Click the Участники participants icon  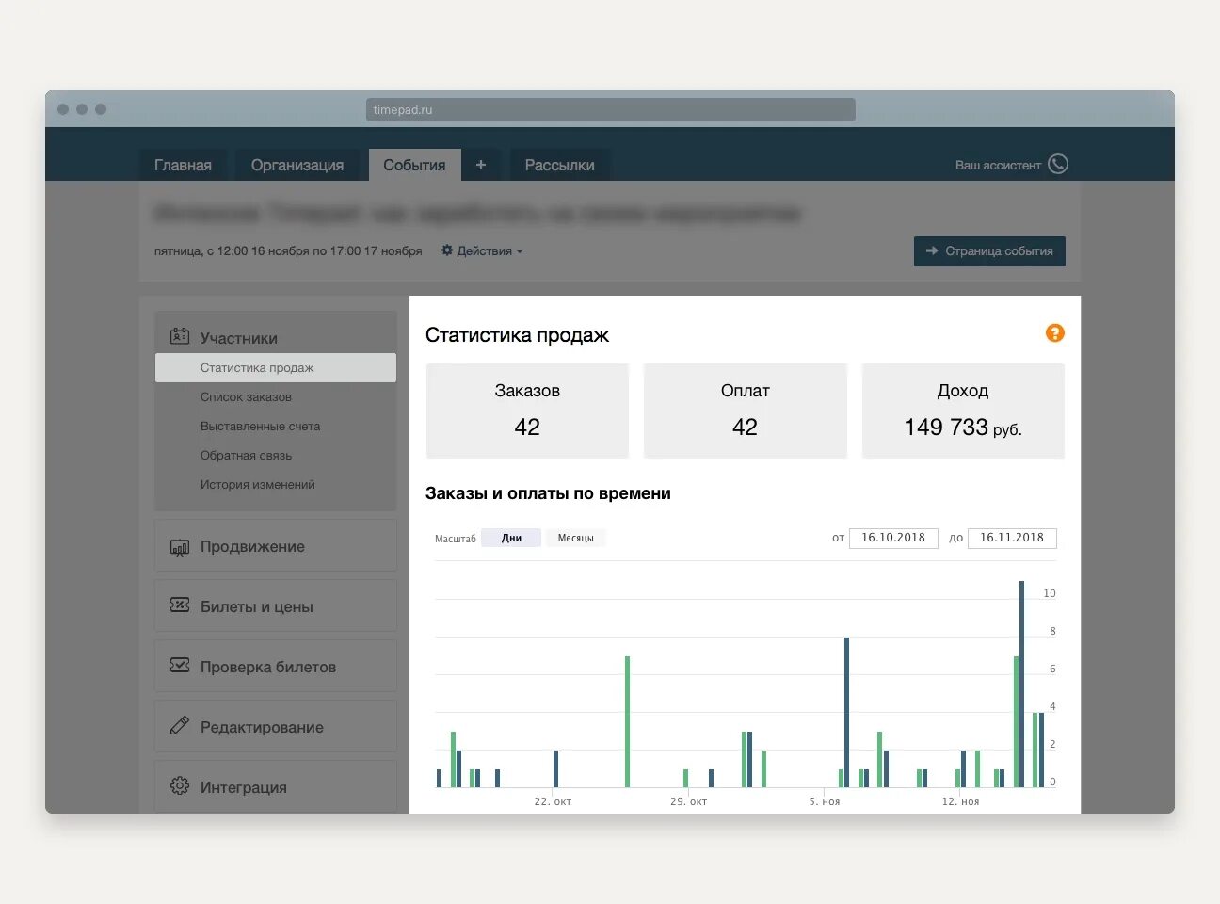click(180, 336)
